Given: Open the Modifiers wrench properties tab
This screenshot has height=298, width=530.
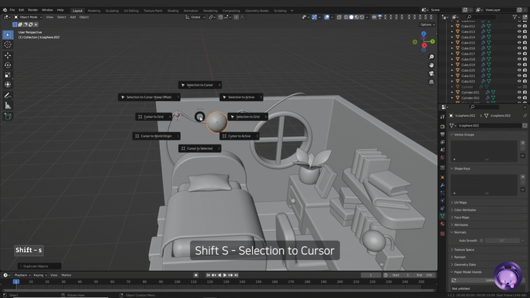Looking at the screenshot, I should pyautogui.click(x=442, y=185).
